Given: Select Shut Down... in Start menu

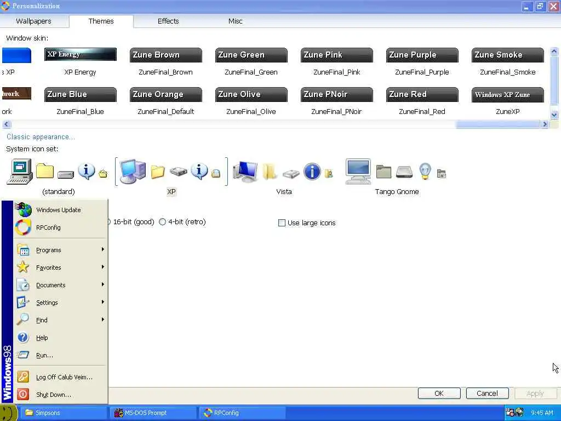Looking at the screenshot, I should tap(61, 395).
